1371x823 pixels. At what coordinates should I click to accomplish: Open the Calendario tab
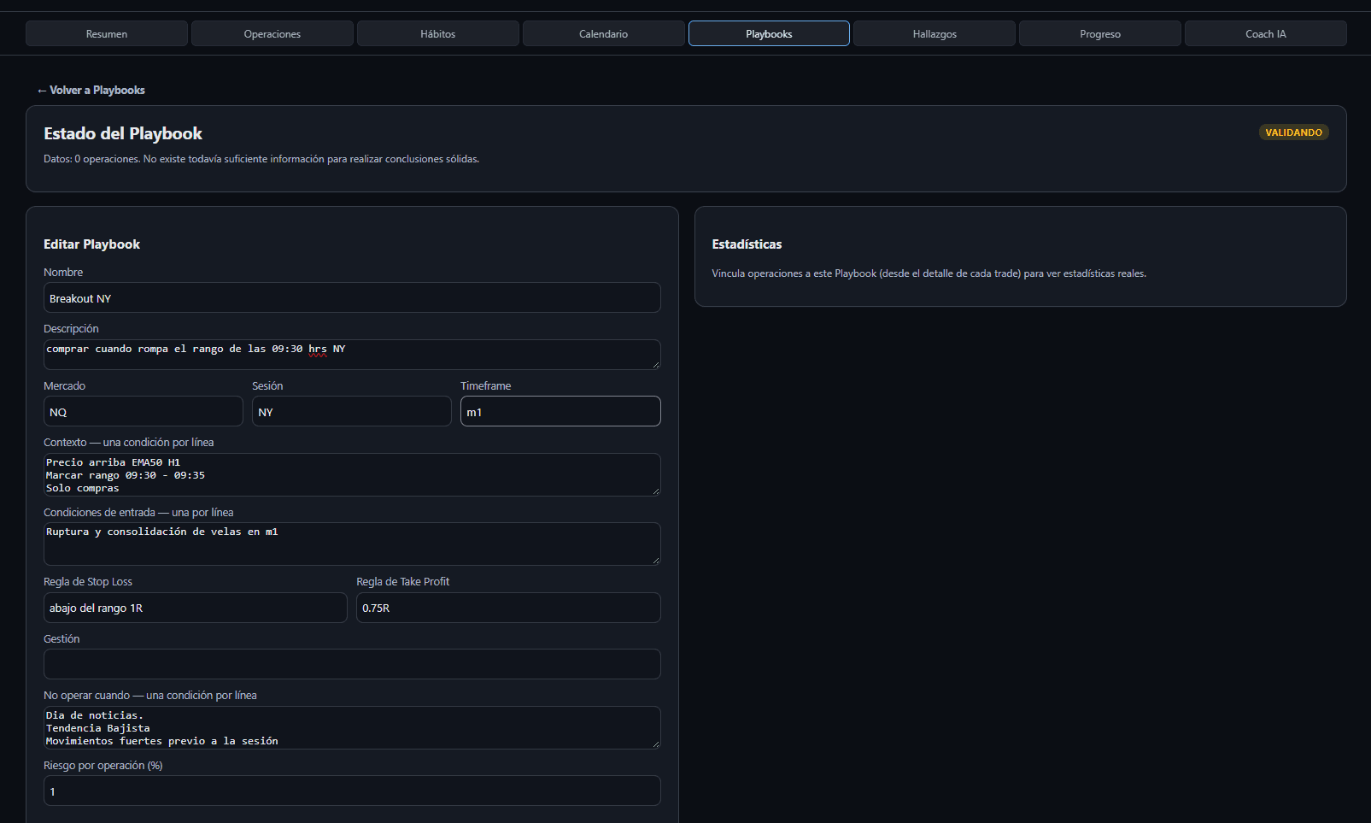[603, 34]
